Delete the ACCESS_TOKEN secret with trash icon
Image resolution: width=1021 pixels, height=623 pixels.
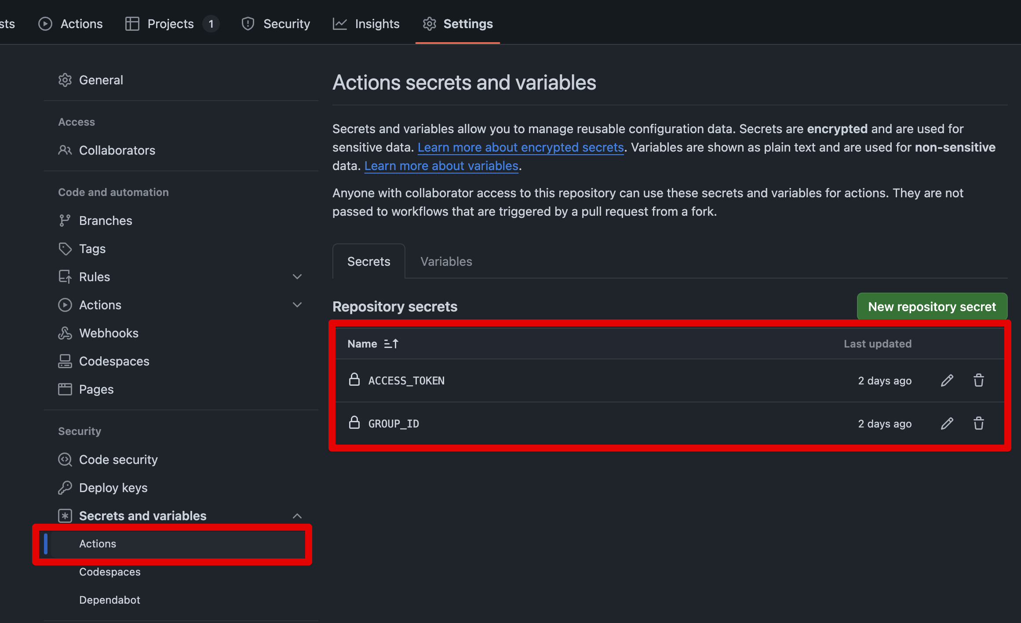pyautogui.click(x=978, y=380)
